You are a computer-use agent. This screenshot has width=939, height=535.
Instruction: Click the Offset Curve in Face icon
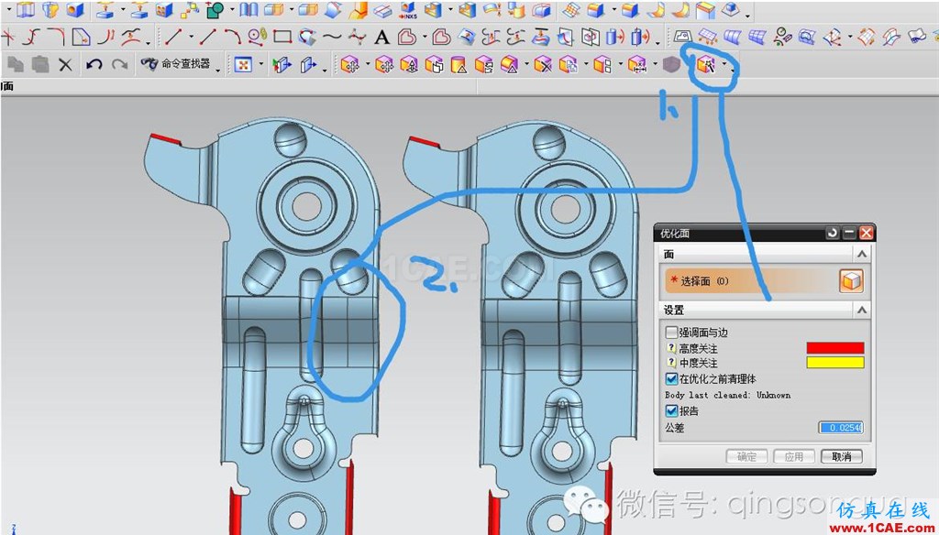tap(467, 38)
